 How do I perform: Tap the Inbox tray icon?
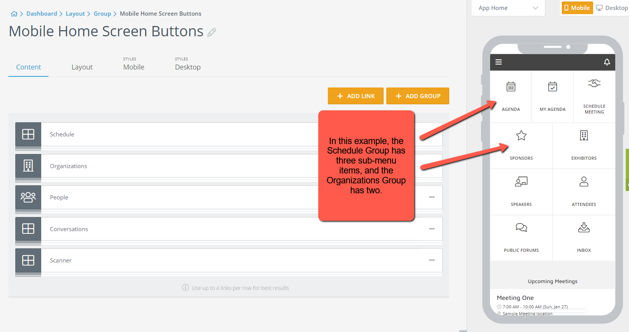pyautogui.click(x=584, y=228)
